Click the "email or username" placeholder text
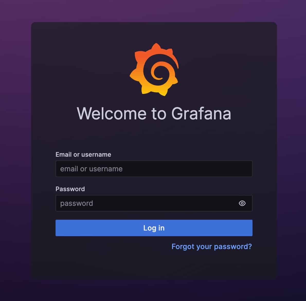This screenshot has width=306, height=301. [91, 169]
